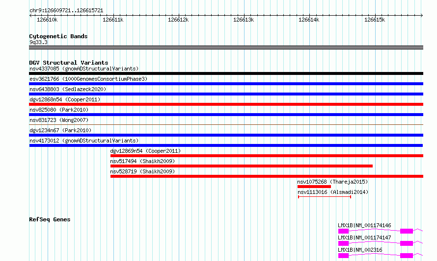Click the 126612k ruler label
Screen dimensions: 437x261
178,20
